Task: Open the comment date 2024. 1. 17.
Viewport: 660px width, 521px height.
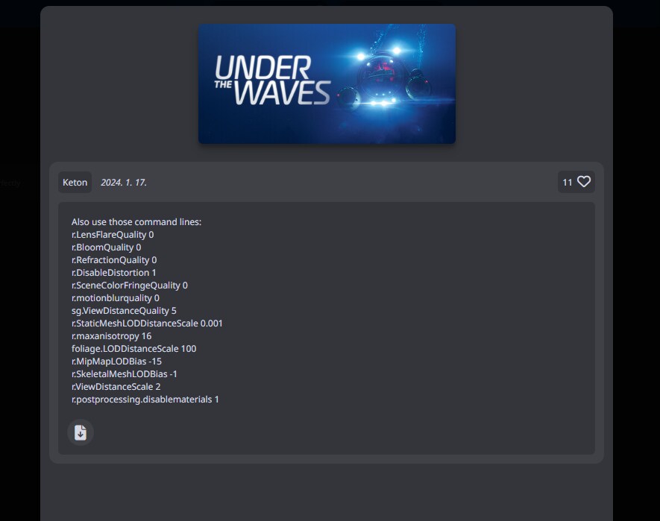Action: pyautogui.click(x=124, y=182)
